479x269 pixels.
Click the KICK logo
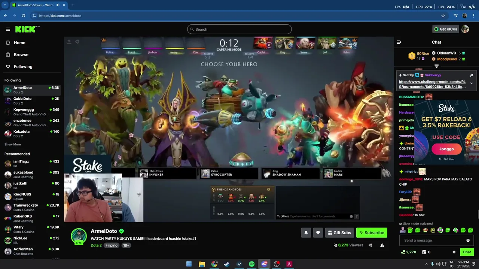pyautogui.click(x=27, y=29)
